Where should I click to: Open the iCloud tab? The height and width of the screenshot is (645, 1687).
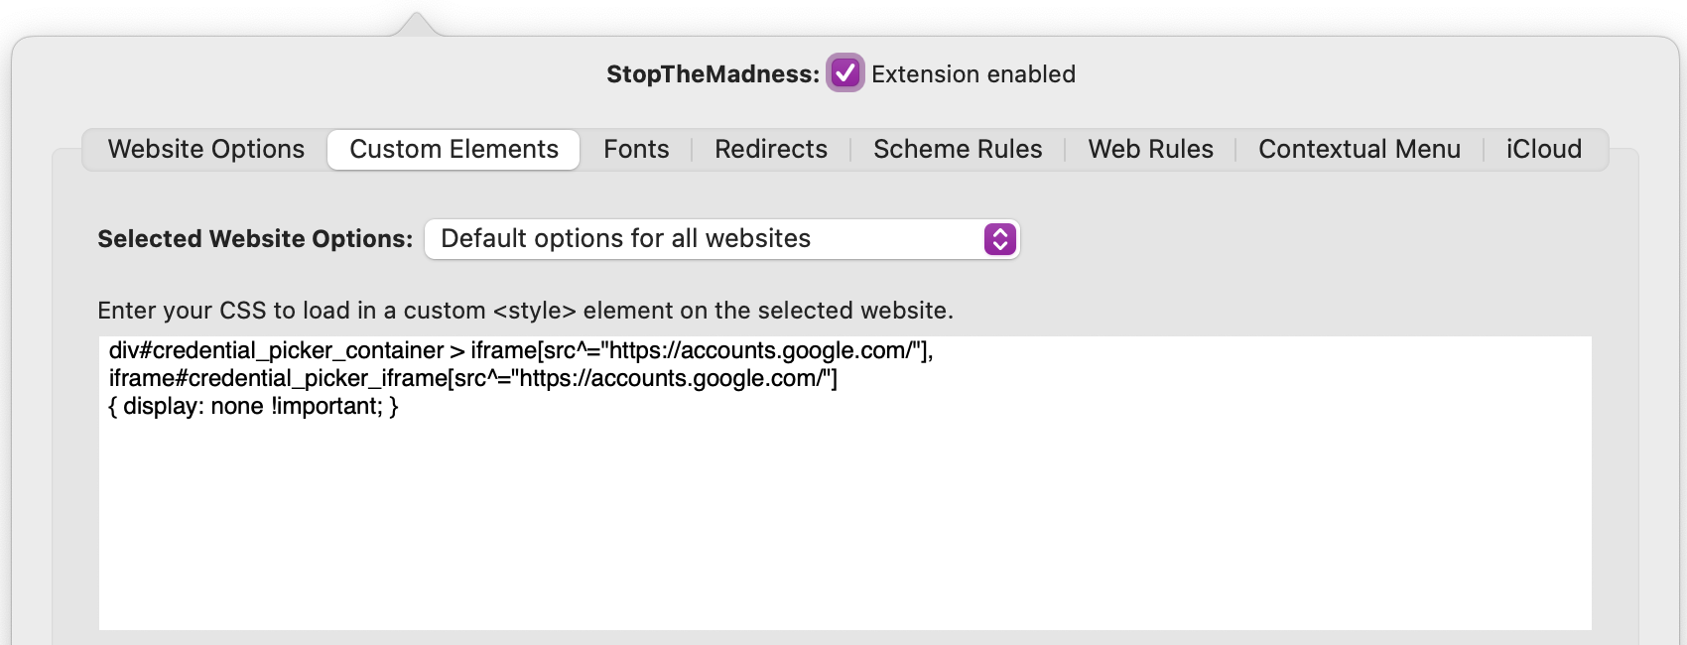tap(1544, 149)
